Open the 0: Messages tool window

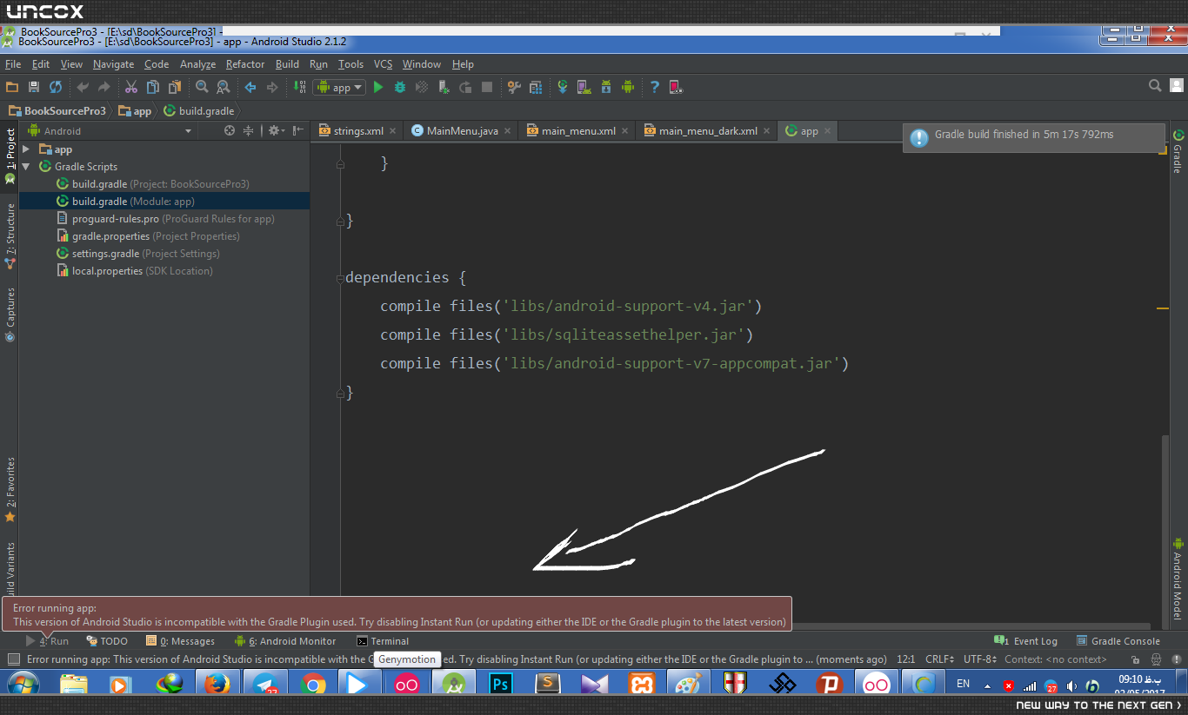(181, 641)
